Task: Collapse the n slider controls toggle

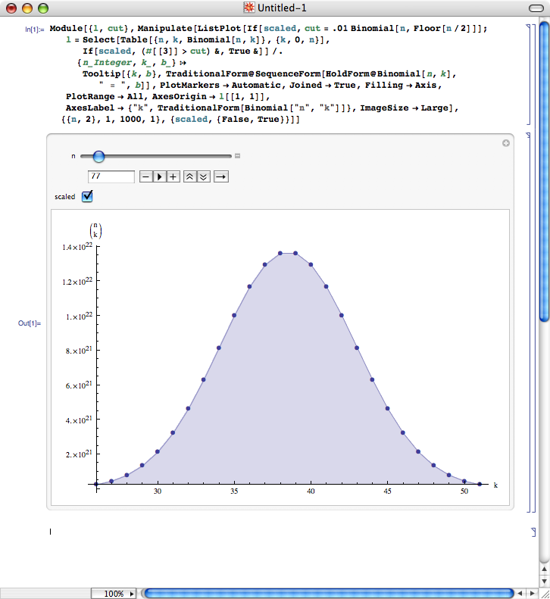Action: 237,157
